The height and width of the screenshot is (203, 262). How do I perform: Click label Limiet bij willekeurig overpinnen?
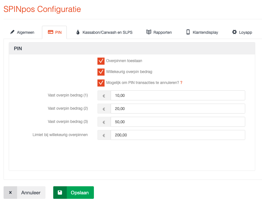pyautogui.click(x=60, y=135)
